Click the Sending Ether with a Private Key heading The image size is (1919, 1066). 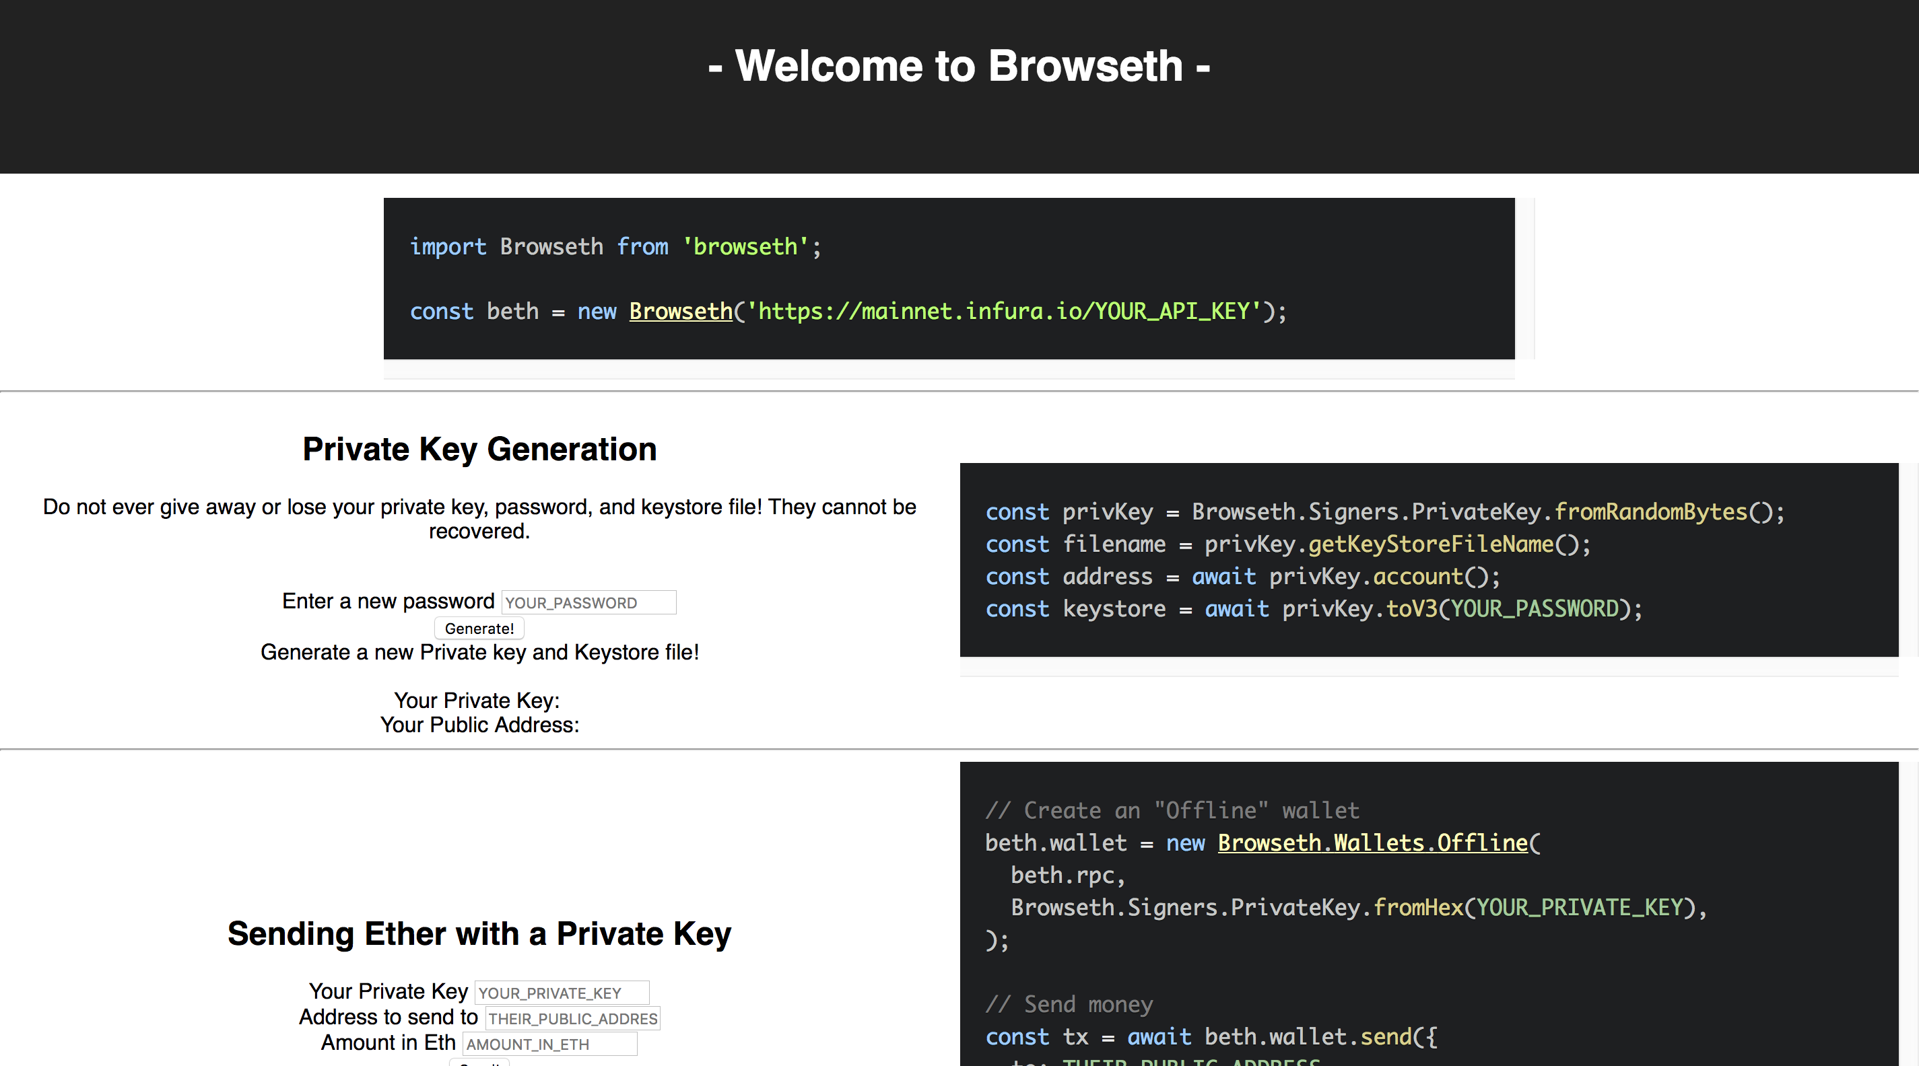(x=479, y=933)
